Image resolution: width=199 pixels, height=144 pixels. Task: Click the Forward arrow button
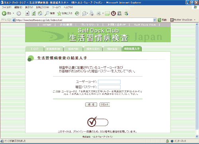click(x=19, y=13)
